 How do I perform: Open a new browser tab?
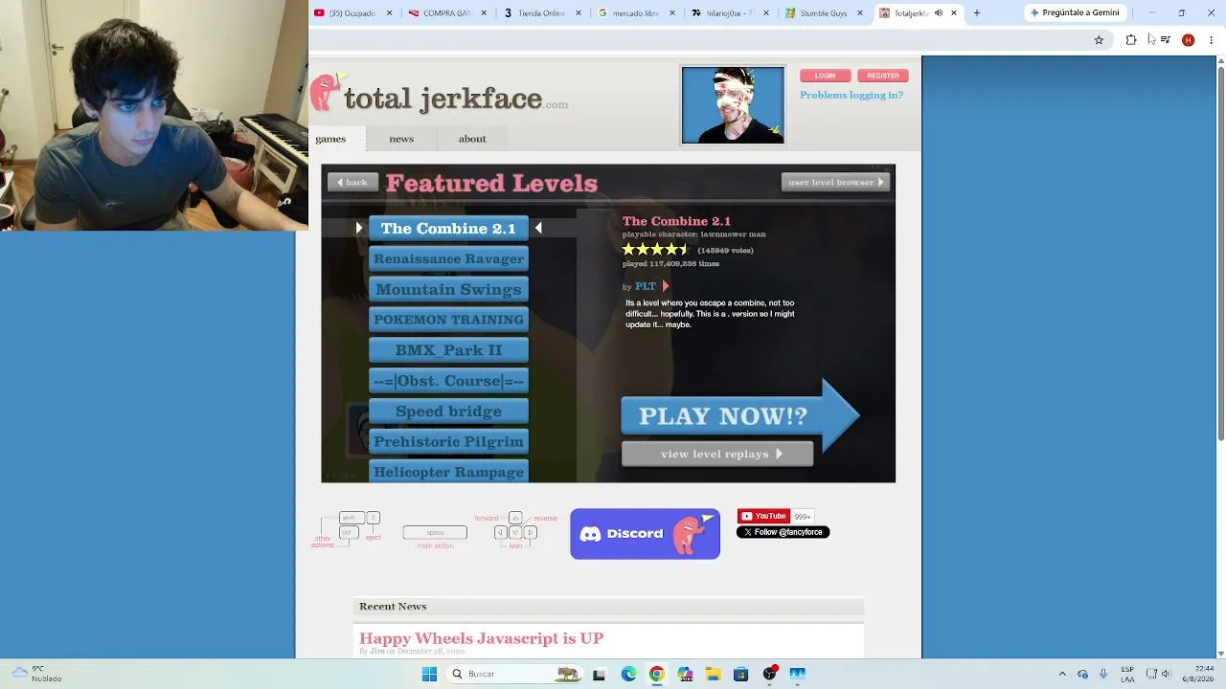click(976, 13)
